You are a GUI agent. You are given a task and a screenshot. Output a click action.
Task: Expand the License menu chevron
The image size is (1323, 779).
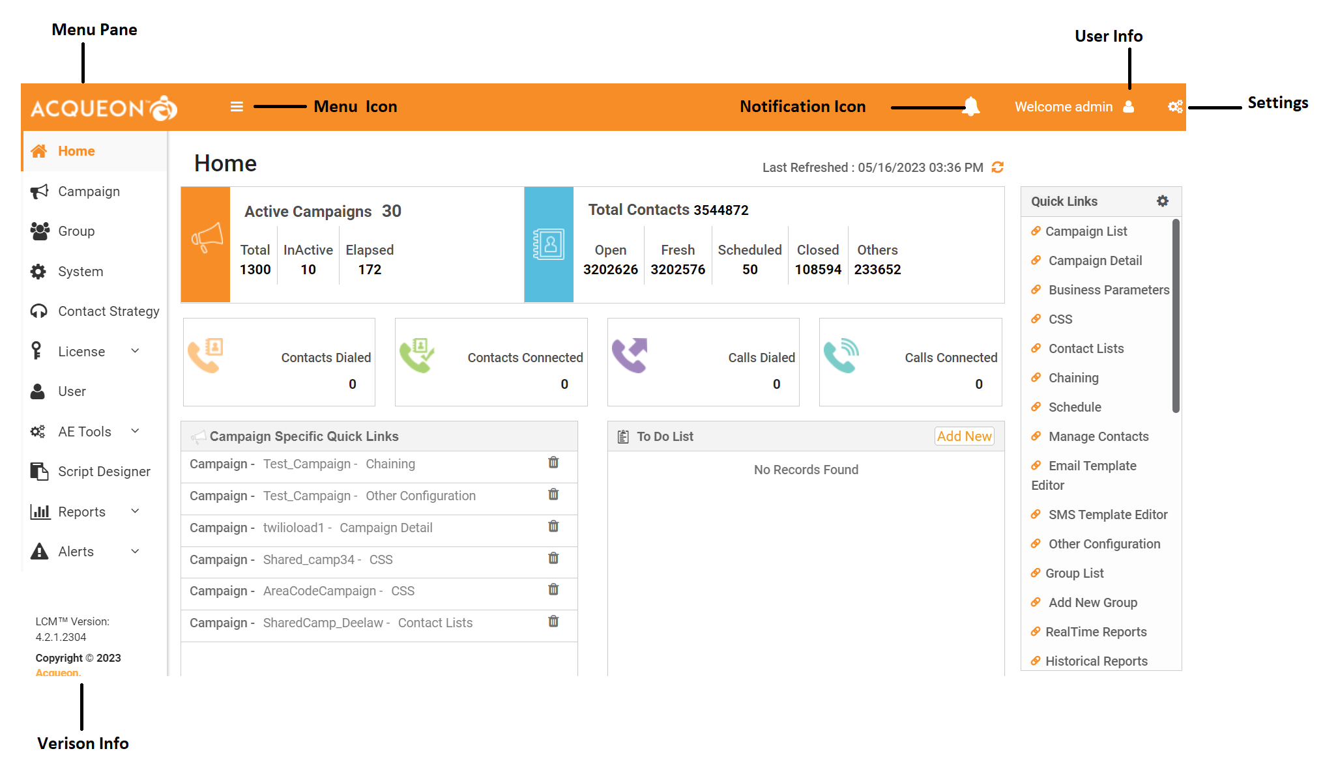pos(136,351)
